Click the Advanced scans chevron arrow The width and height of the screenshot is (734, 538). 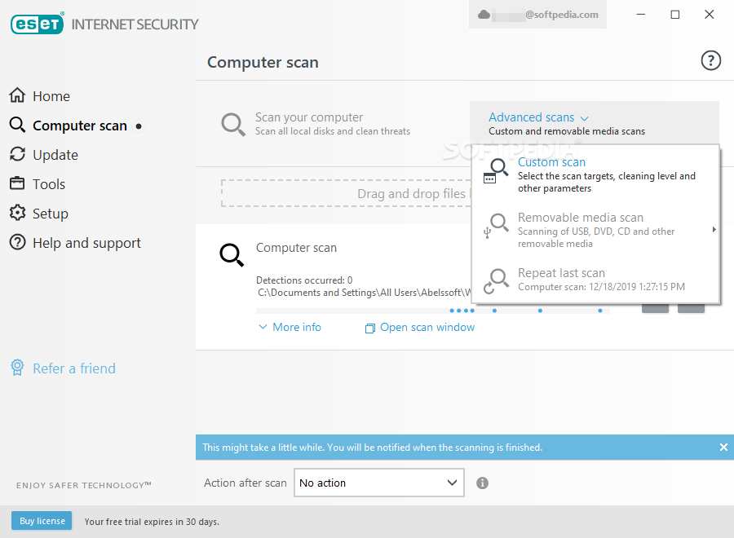[x=584, y=118]
